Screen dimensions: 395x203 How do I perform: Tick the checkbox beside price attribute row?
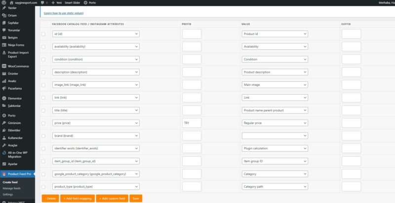(43, 122)
